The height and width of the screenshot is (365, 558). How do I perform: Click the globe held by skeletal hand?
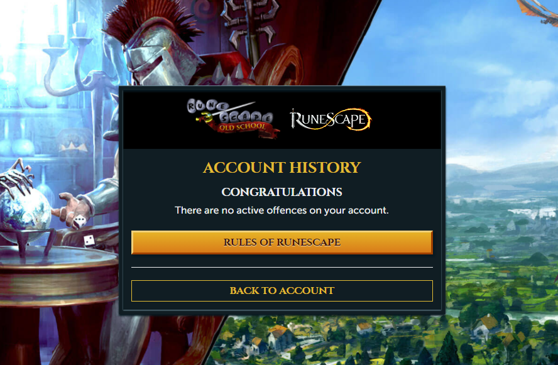pyautogui.click(x=25, y=213)
